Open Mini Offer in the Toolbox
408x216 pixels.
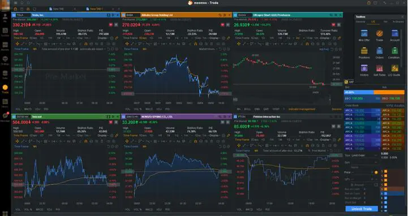364,36
